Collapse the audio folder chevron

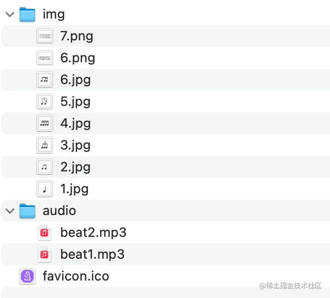pos(10,211)
